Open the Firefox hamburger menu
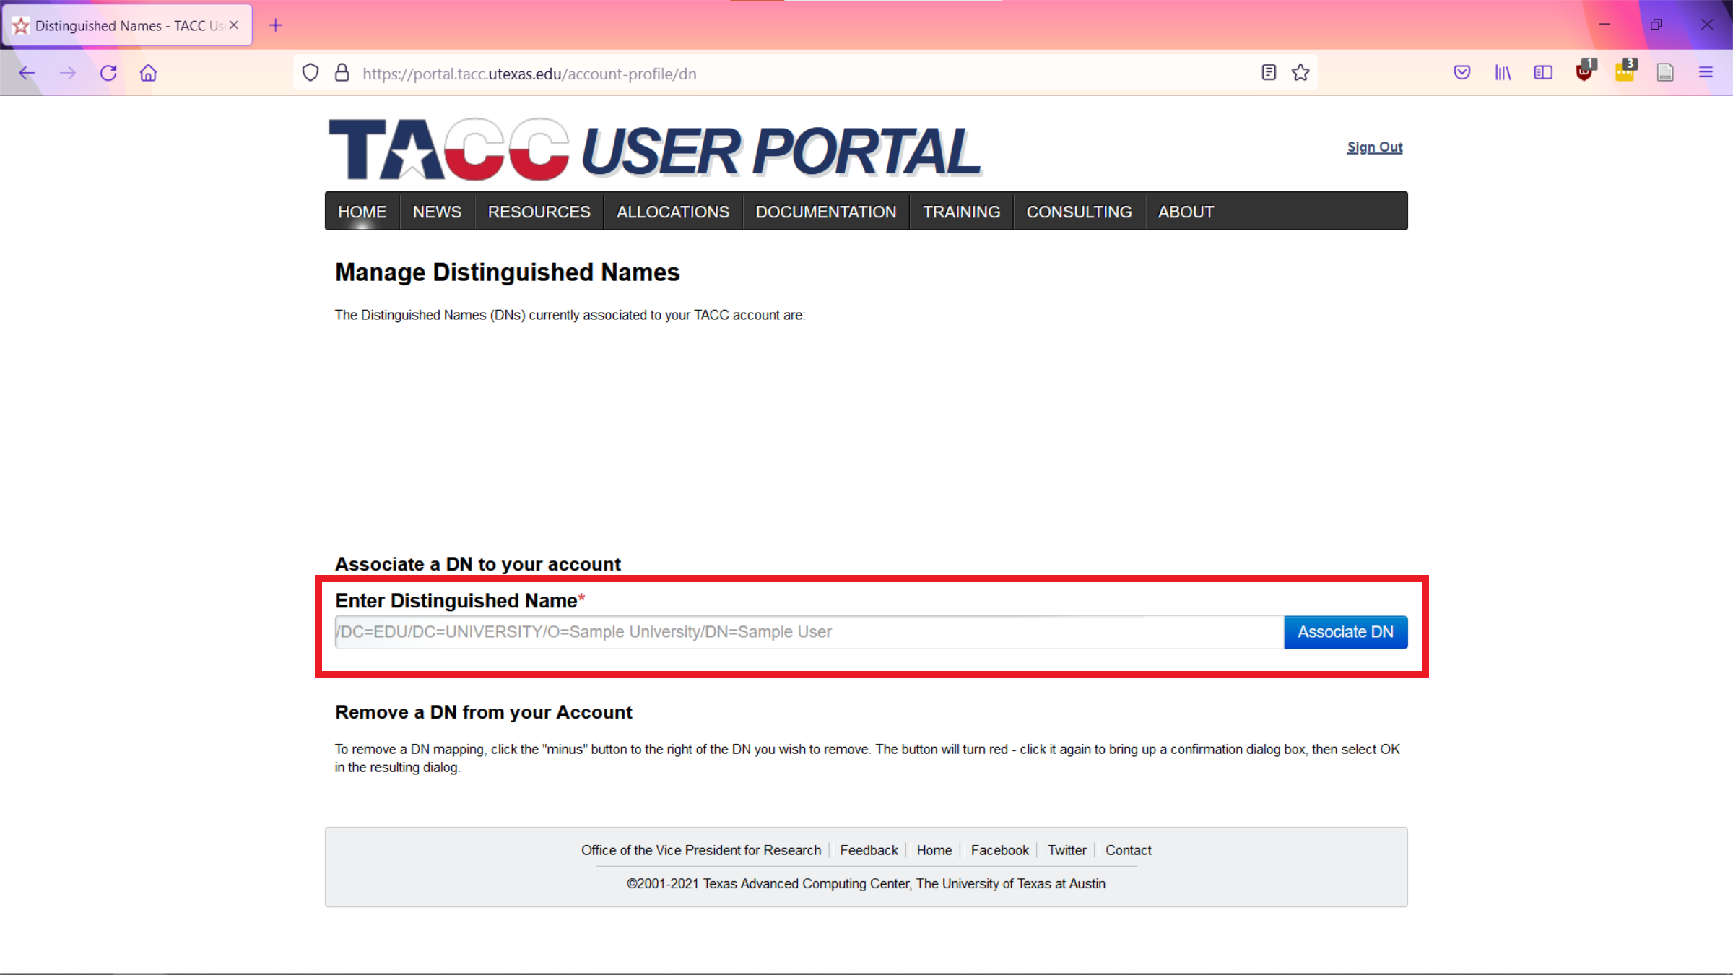The width and height of the screenshot is (1733, 975). point(1706,72)
